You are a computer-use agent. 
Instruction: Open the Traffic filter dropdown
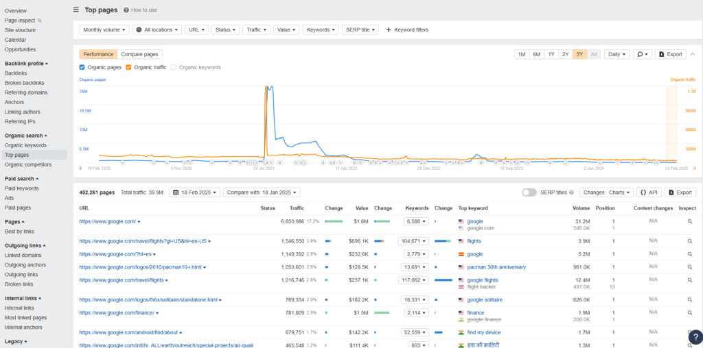coord(257,29)
